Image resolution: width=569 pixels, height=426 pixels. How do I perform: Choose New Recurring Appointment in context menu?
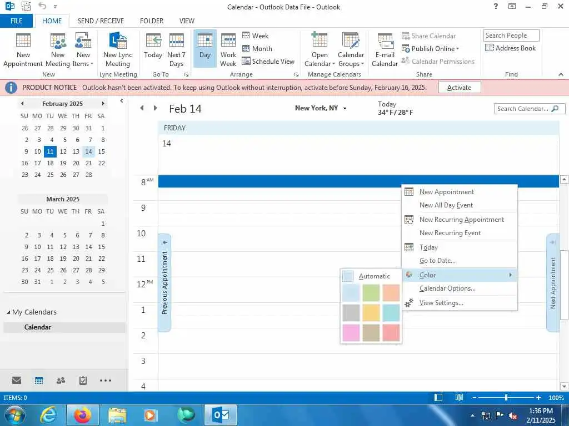click(x=460, y=220)
